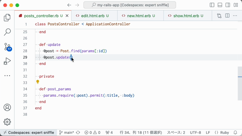
Task: Open the Run and Debug view
Action: point(7,61)
